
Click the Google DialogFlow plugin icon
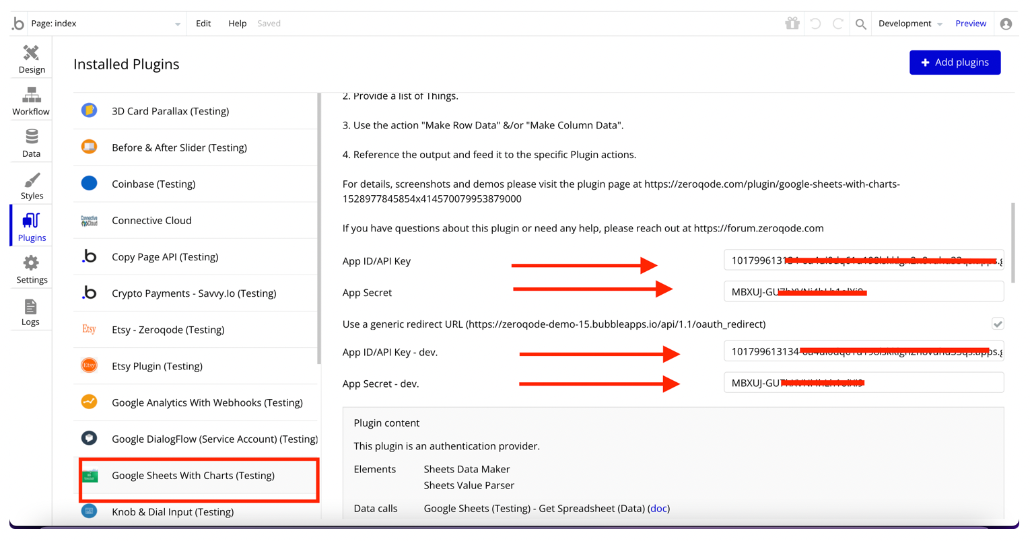(89, 438)
